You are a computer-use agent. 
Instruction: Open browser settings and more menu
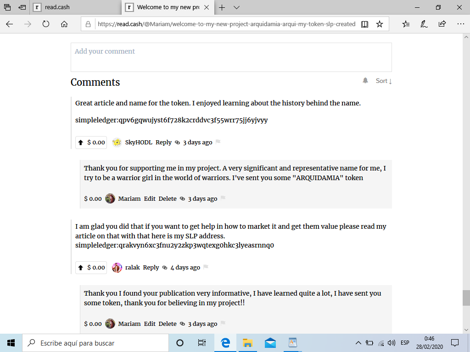tap(461, 24)
